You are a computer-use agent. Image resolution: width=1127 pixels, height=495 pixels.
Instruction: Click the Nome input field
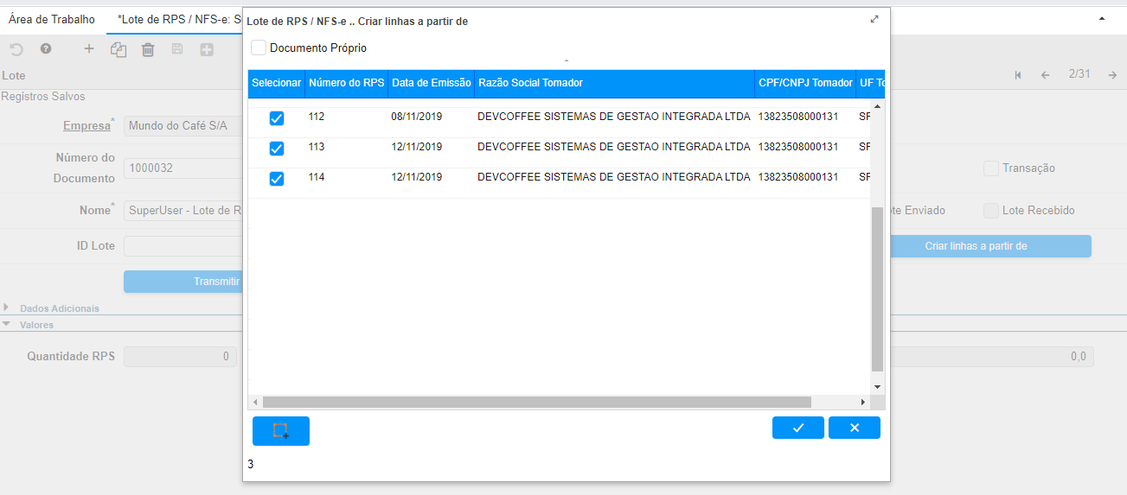coord(182,210)
